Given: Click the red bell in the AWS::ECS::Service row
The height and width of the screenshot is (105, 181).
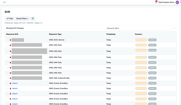Looking at the screenshot, I should [x=10, y=40].
